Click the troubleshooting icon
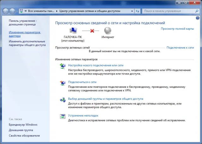Viewport: 202px width, 144px height. tap(63, 116)
